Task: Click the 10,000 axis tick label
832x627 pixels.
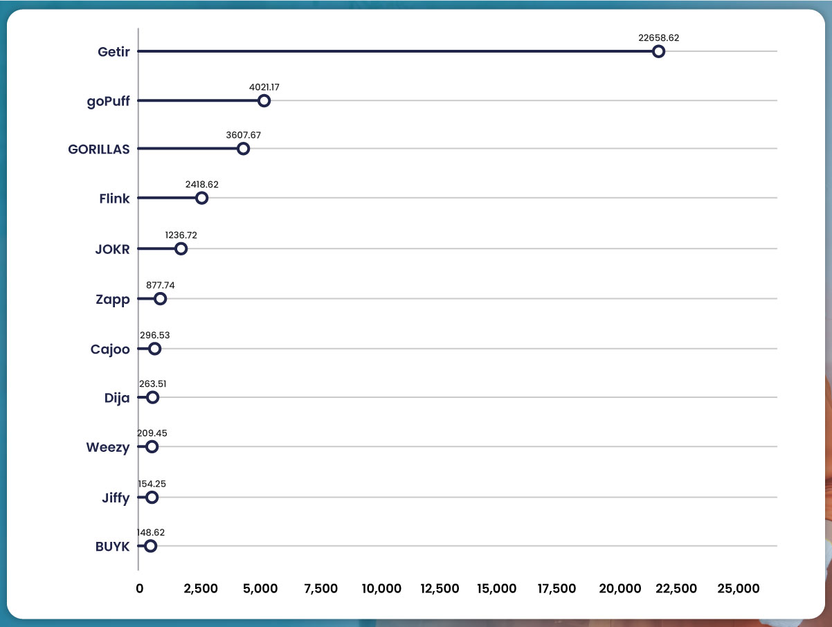Action: pos(381,589)
